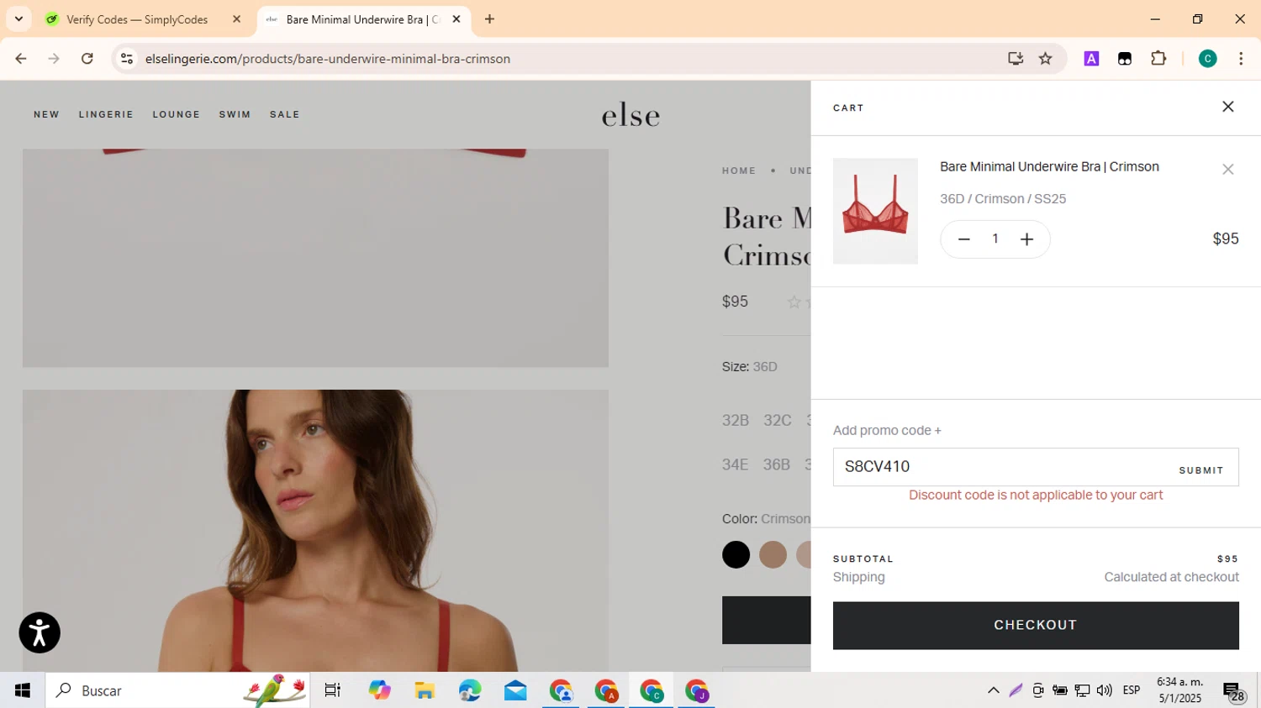Switch to Chrome window with C profile badge
Screen dimensions: 1261x708
click(x=652, y=690)
